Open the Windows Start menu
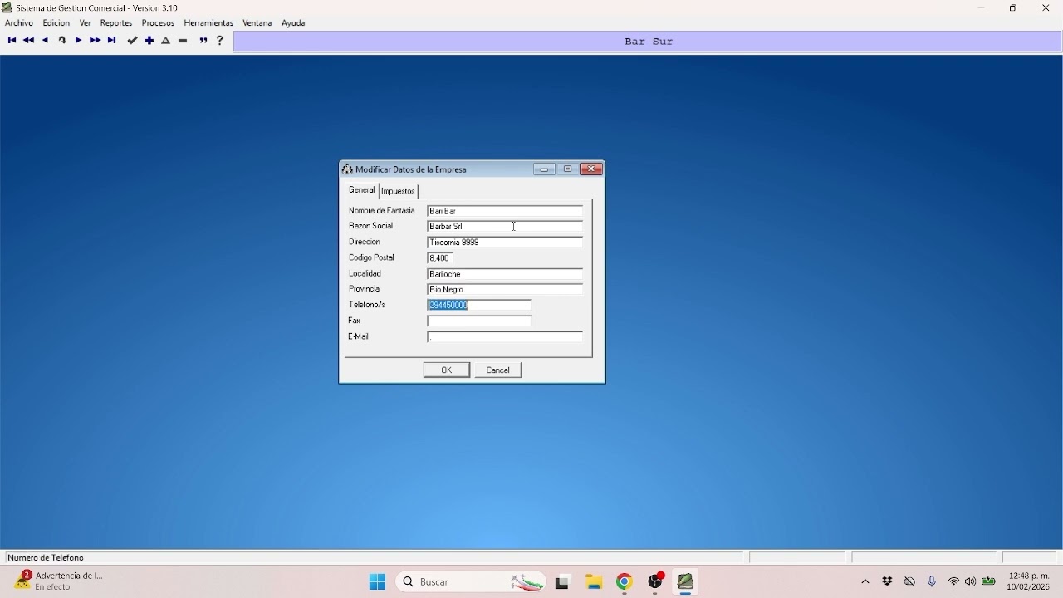This screenshot has height=598, width=1063. (377, 582)
